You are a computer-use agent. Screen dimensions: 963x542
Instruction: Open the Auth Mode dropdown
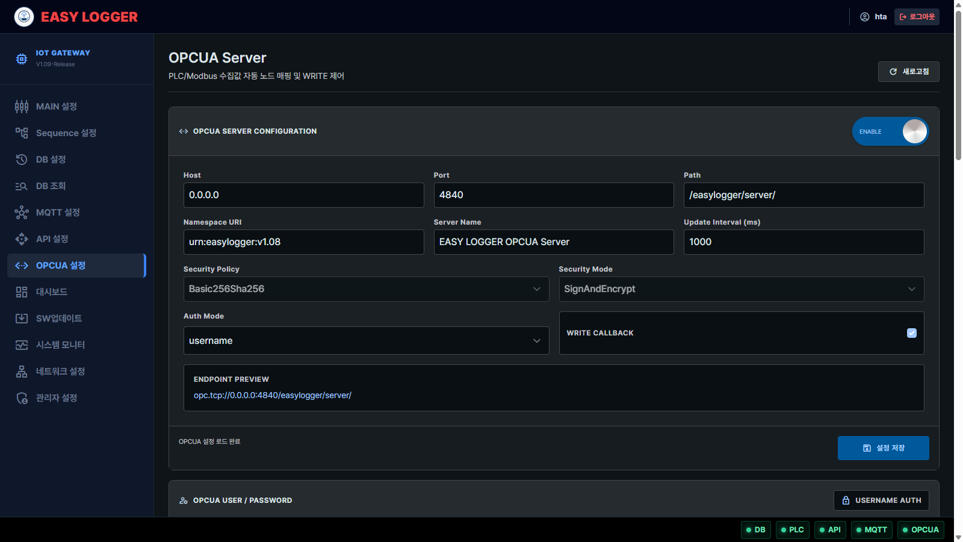366,341
